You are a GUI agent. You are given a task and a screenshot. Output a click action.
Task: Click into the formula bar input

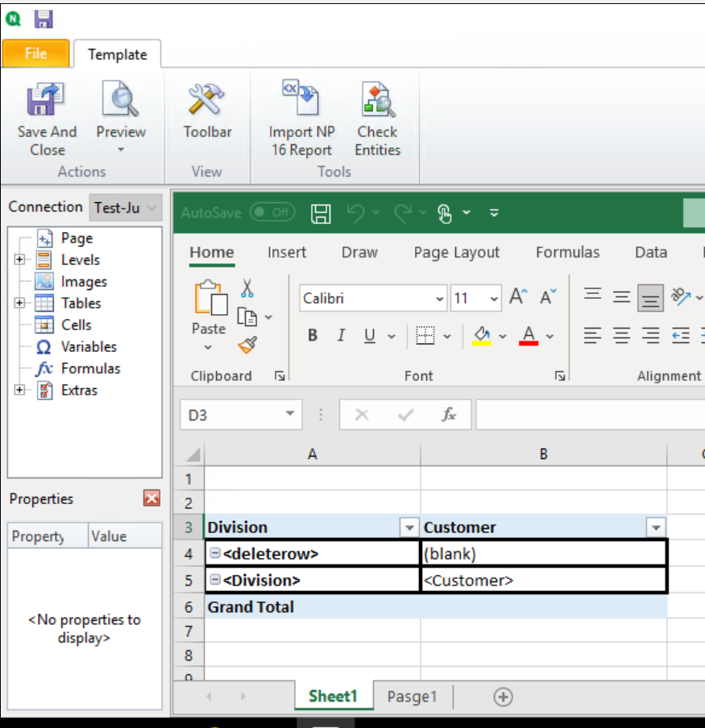coord(591,414)
